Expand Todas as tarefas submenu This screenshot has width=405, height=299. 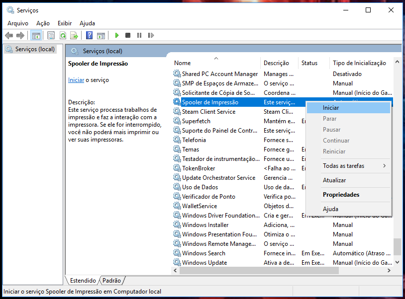(348, 166)
